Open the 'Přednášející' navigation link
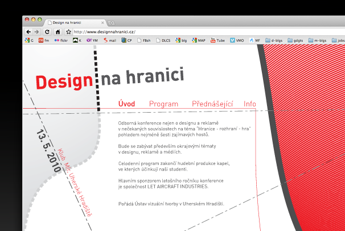 click(x=212, y=104)
